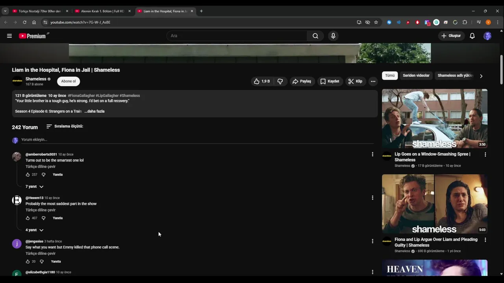Open the Chrome three-dot menu
This screenshot has height=283, width=504.
click(x=497, y=22)
